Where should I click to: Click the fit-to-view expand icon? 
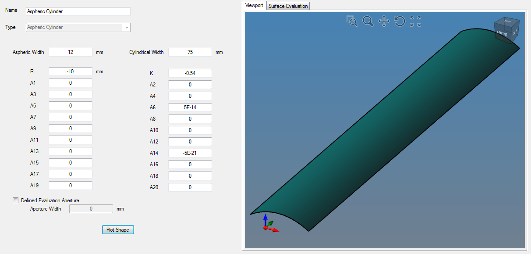[414, 21]
